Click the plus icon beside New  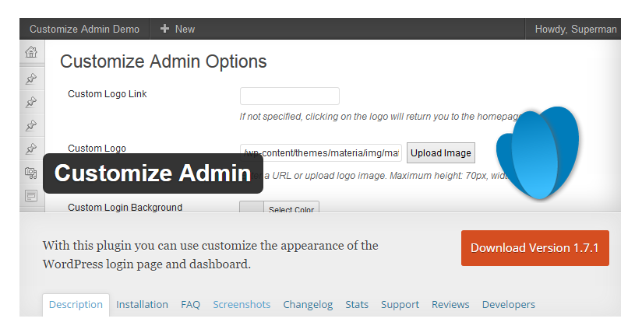point(164,29)
